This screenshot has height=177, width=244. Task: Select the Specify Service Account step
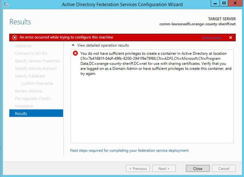coord(36,68)
